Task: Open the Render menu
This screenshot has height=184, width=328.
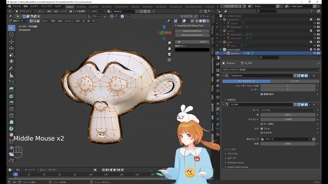Action: point(34,7)
